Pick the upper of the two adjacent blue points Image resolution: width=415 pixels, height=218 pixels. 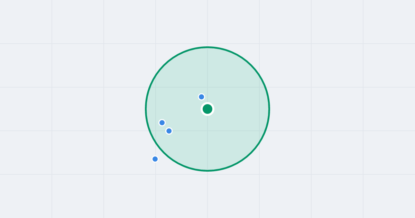[x=162, y=122]
